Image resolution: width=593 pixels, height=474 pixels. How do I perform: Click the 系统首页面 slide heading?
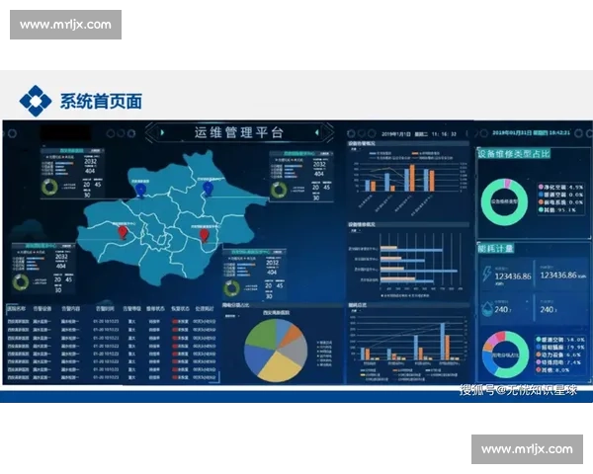(x=101, y=101)
